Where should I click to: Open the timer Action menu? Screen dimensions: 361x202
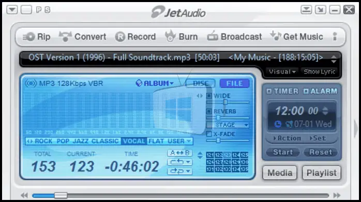(x=287, y=138)
